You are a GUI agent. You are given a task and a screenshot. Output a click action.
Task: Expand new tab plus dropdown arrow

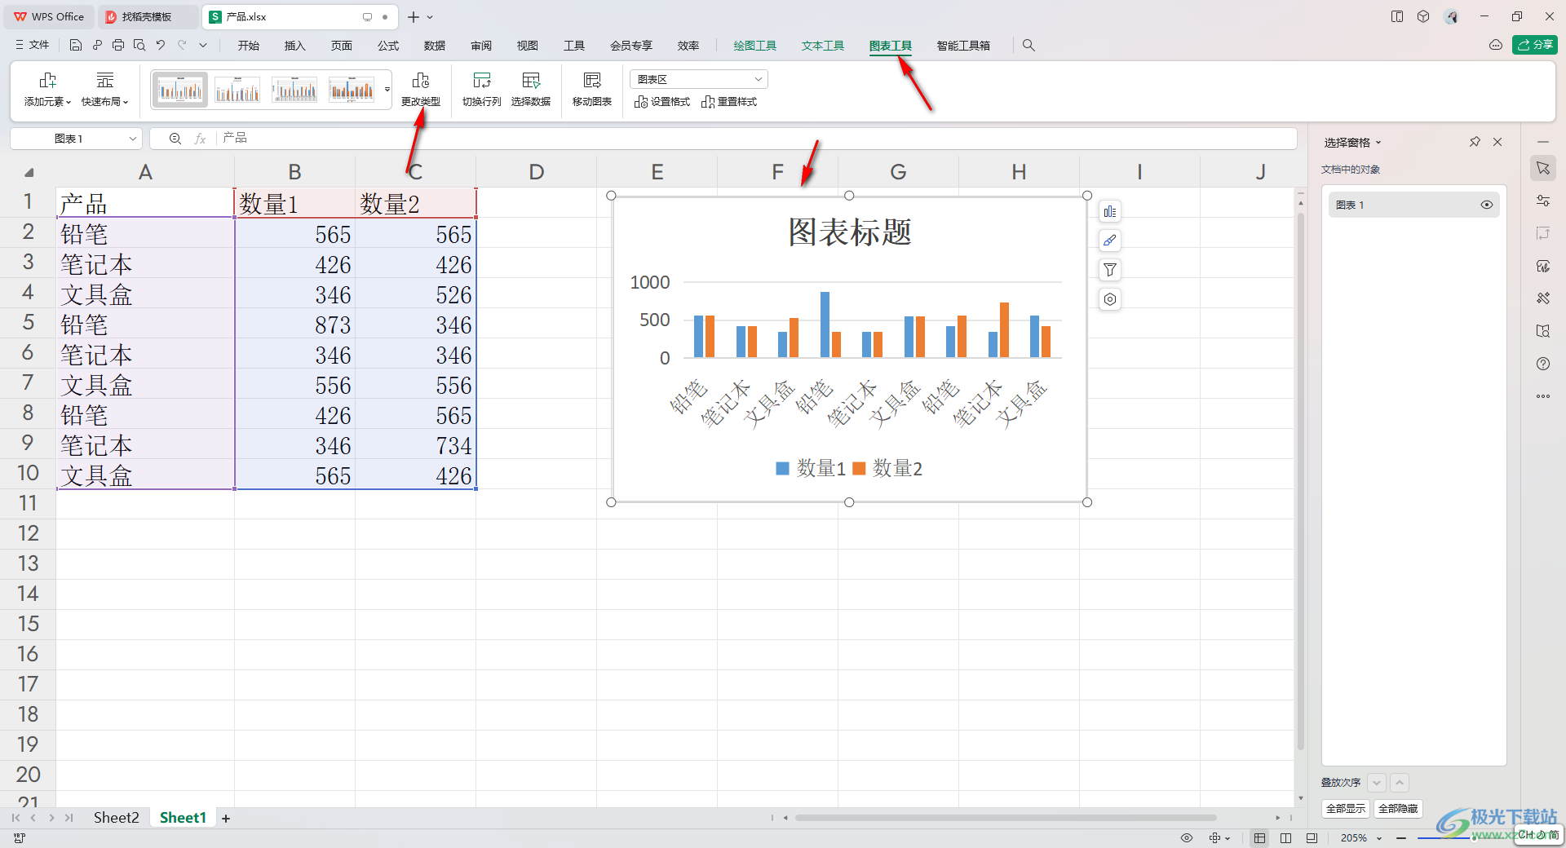pos(430,17)
